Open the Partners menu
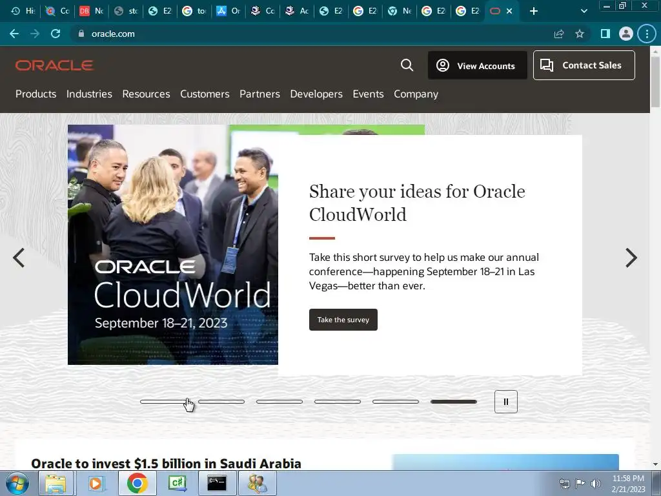 click(x=259, y=94)
